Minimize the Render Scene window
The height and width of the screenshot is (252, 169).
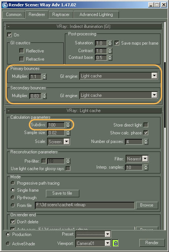point(151,5)
